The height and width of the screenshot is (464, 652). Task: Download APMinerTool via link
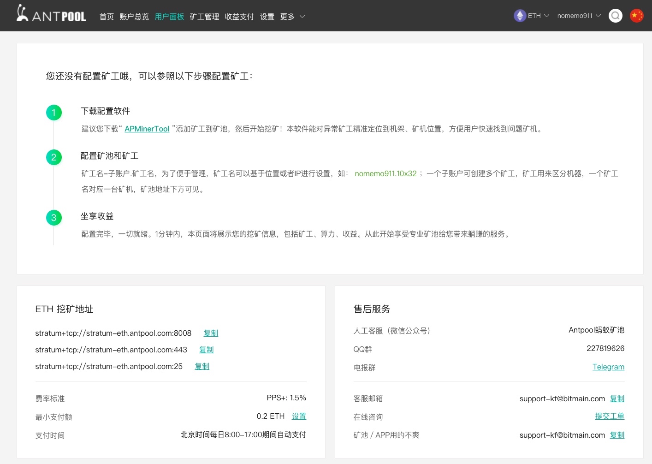147,129
